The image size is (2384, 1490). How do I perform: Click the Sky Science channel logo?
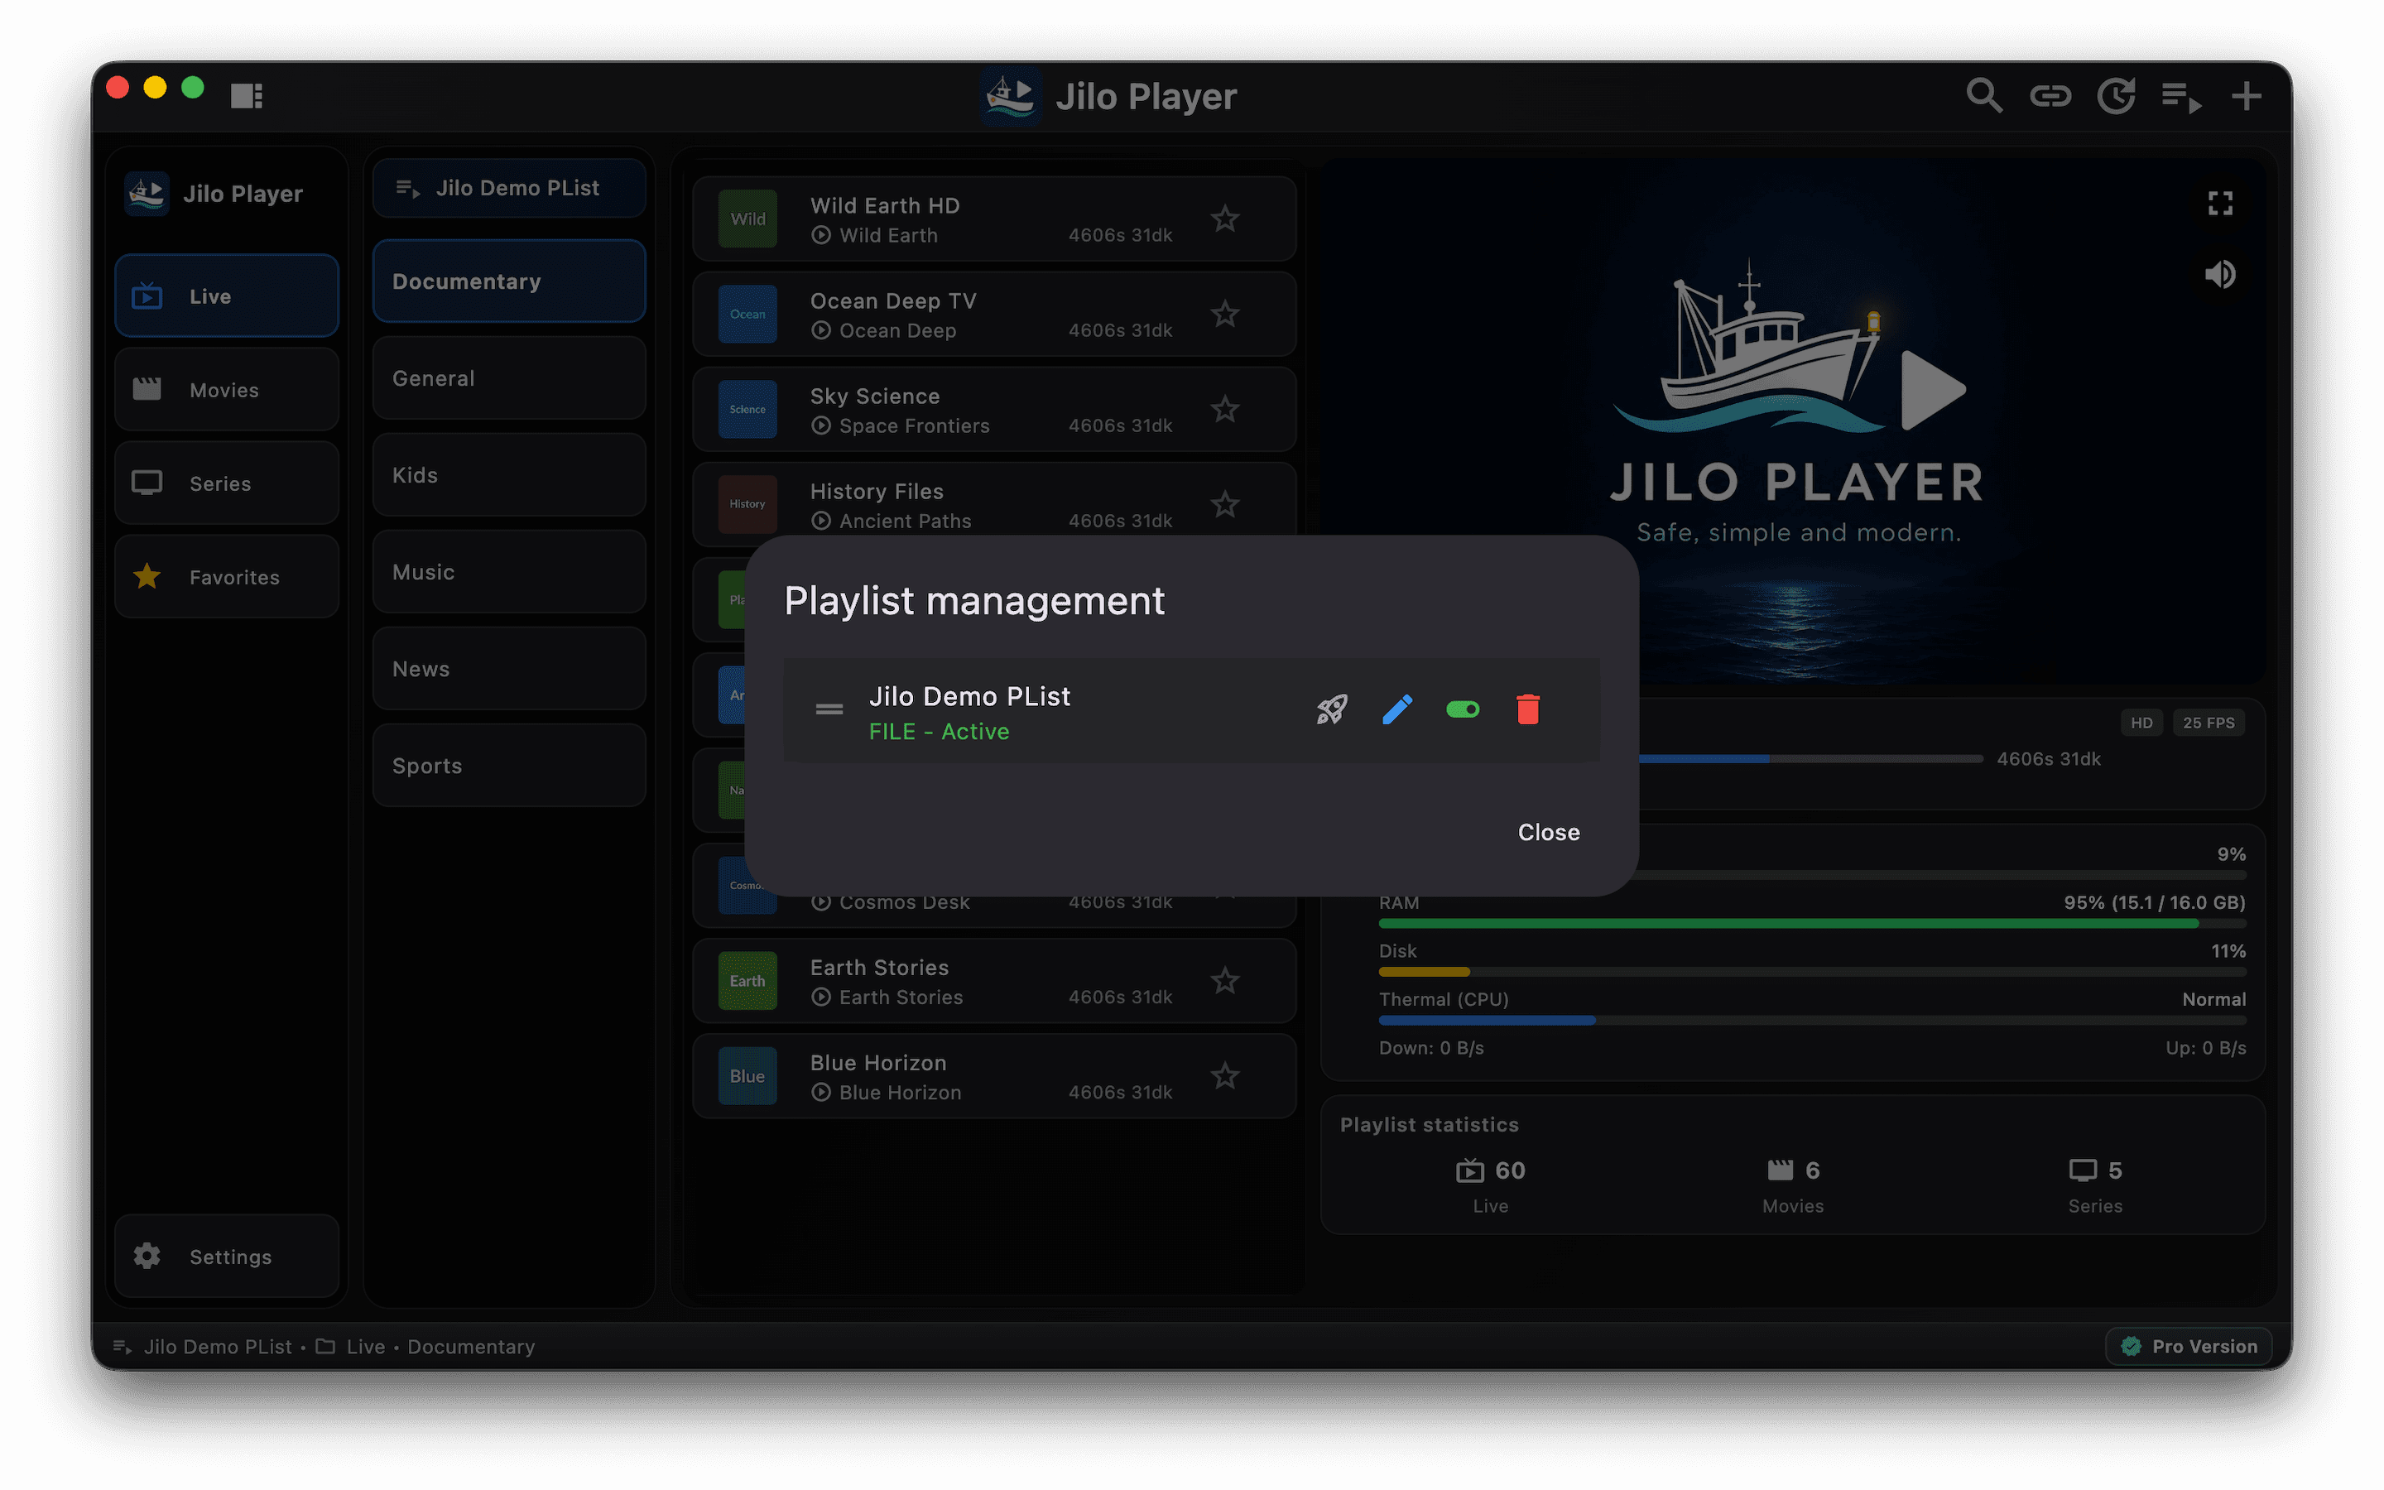click(747, 409)
